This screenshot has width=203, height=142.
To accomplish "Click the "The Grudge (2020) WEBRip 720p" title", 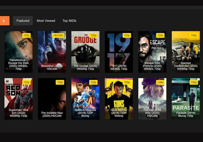I will [85, 67].
